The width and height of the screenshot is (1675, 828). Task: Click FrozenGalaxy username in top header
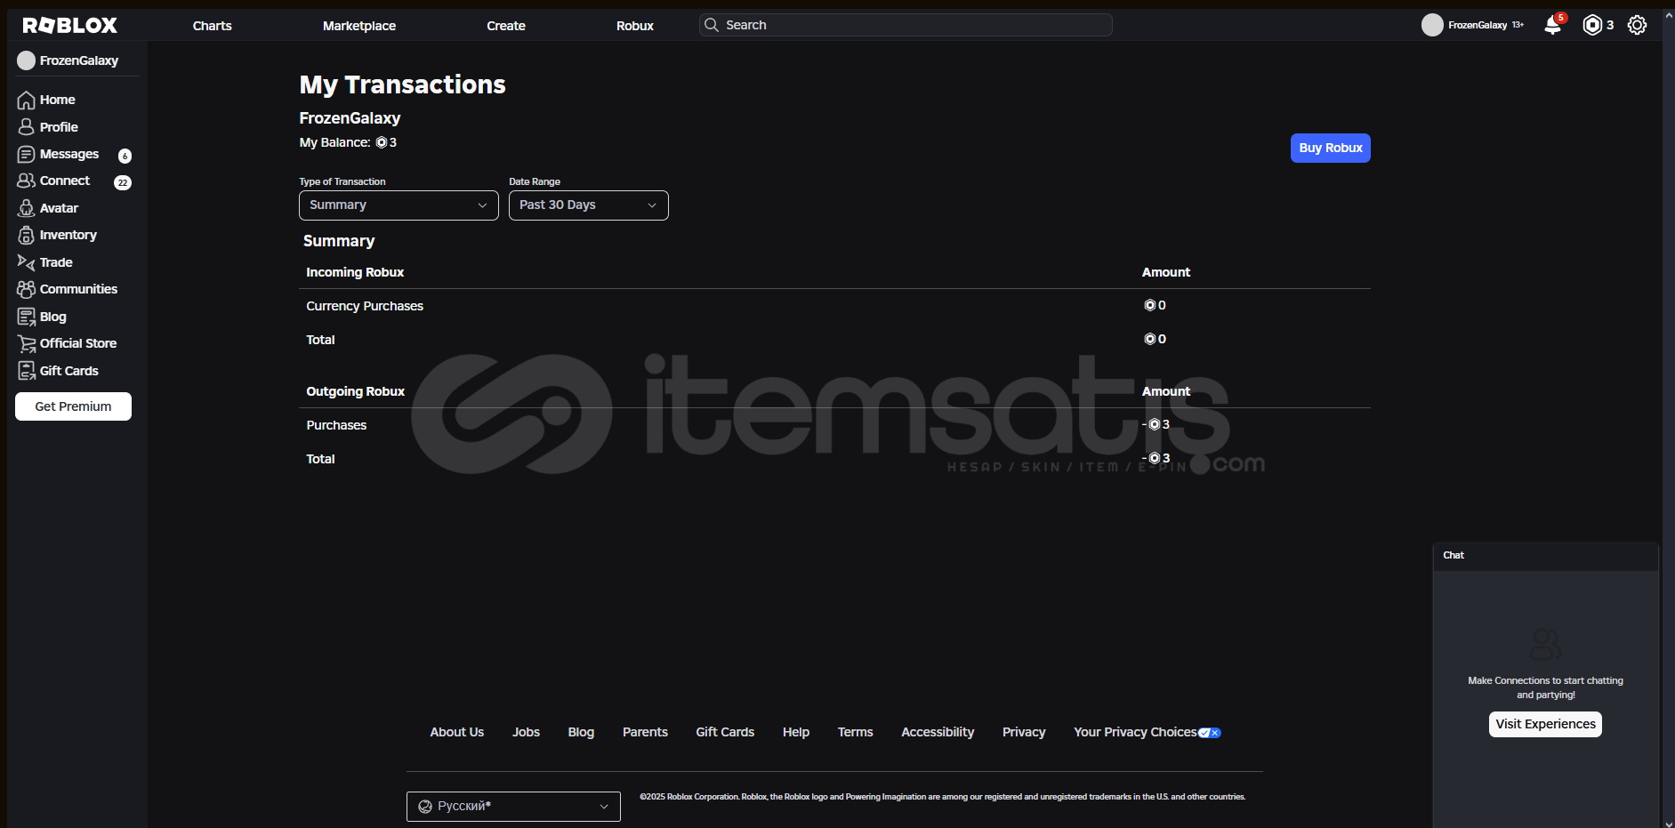(x=1478, y=25)
